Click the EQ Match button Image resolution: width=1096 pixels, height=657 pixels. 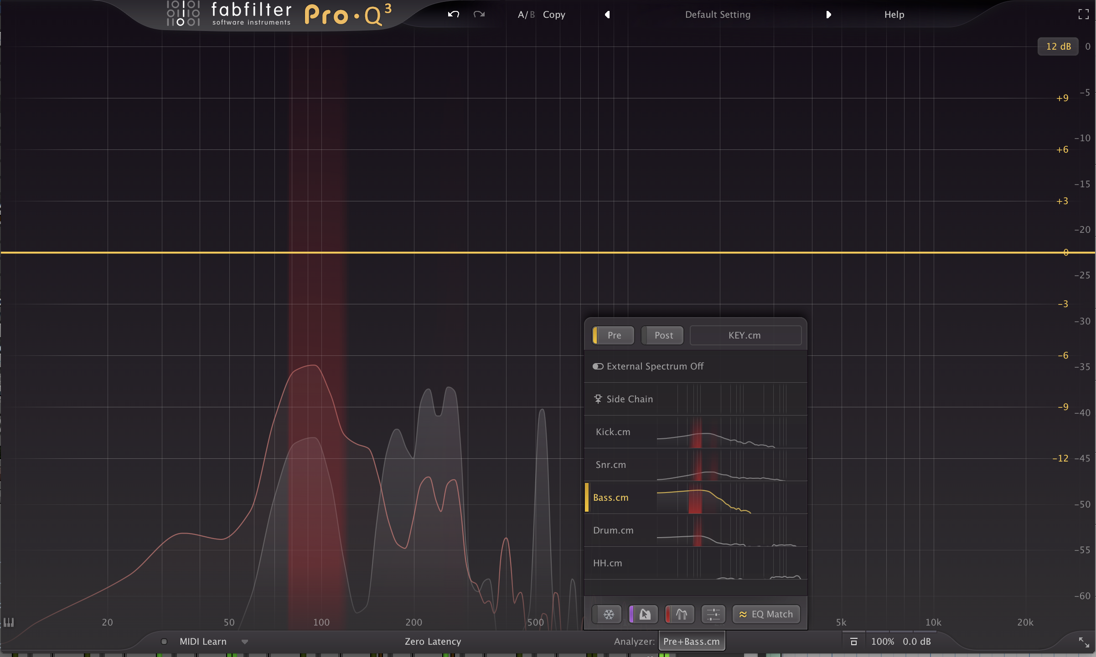(x=766, y=614)
